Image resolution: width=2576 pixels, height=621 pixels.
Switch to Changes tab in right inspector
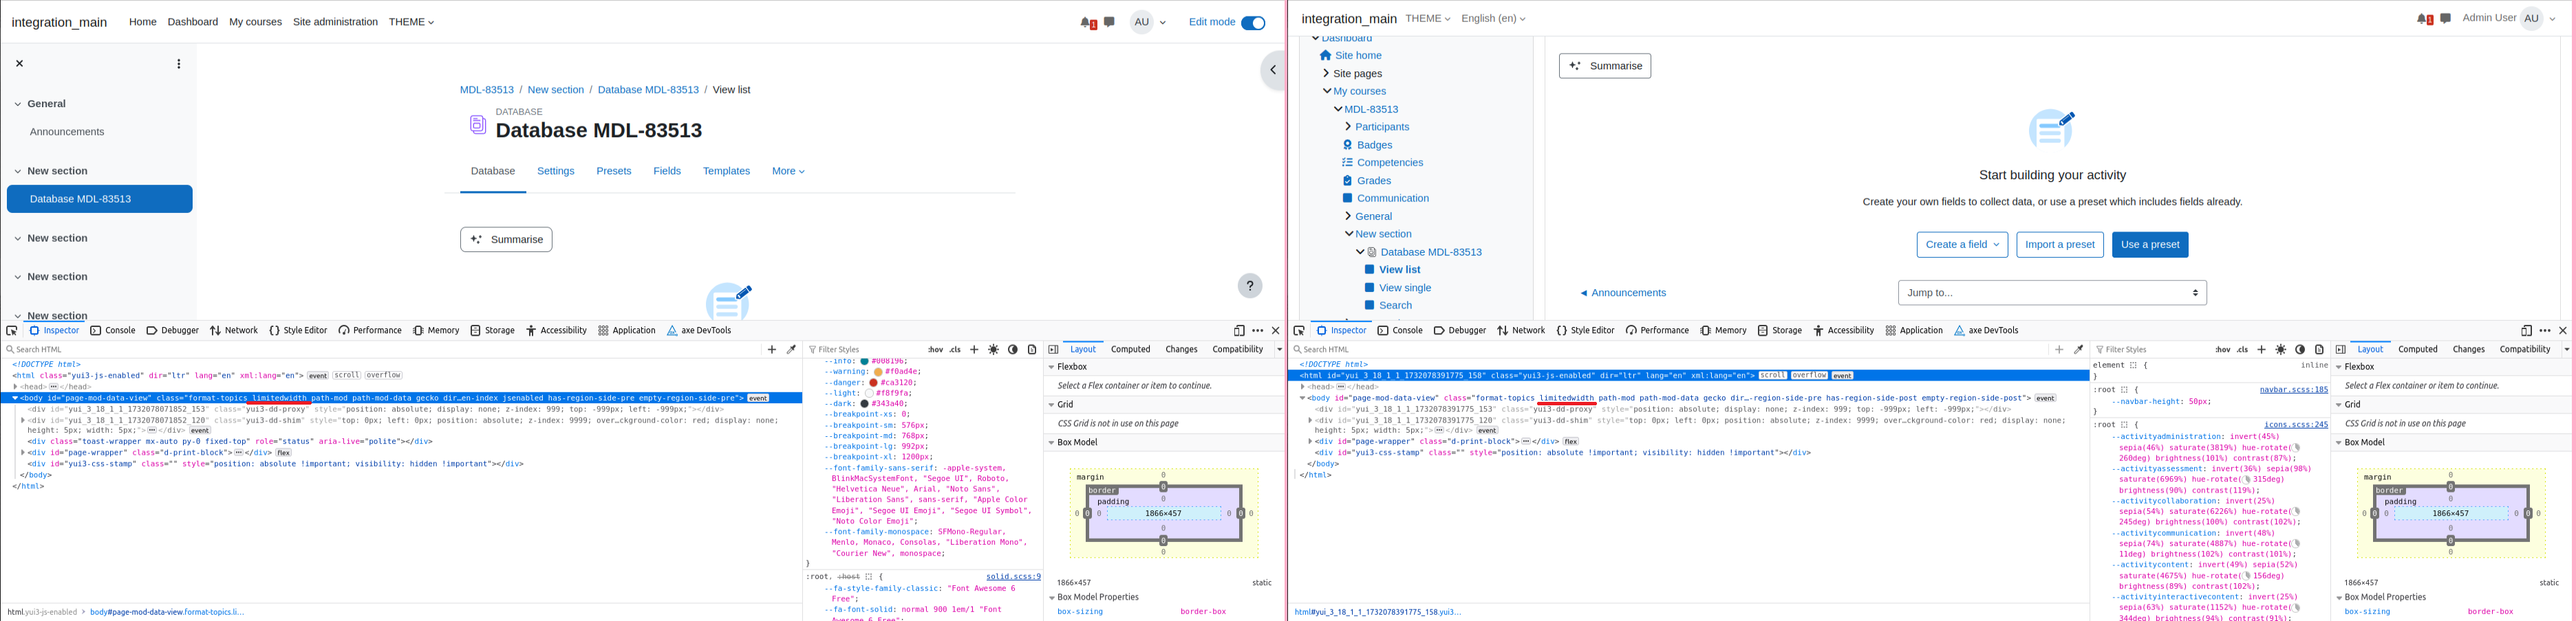[x=2468, y=350]
